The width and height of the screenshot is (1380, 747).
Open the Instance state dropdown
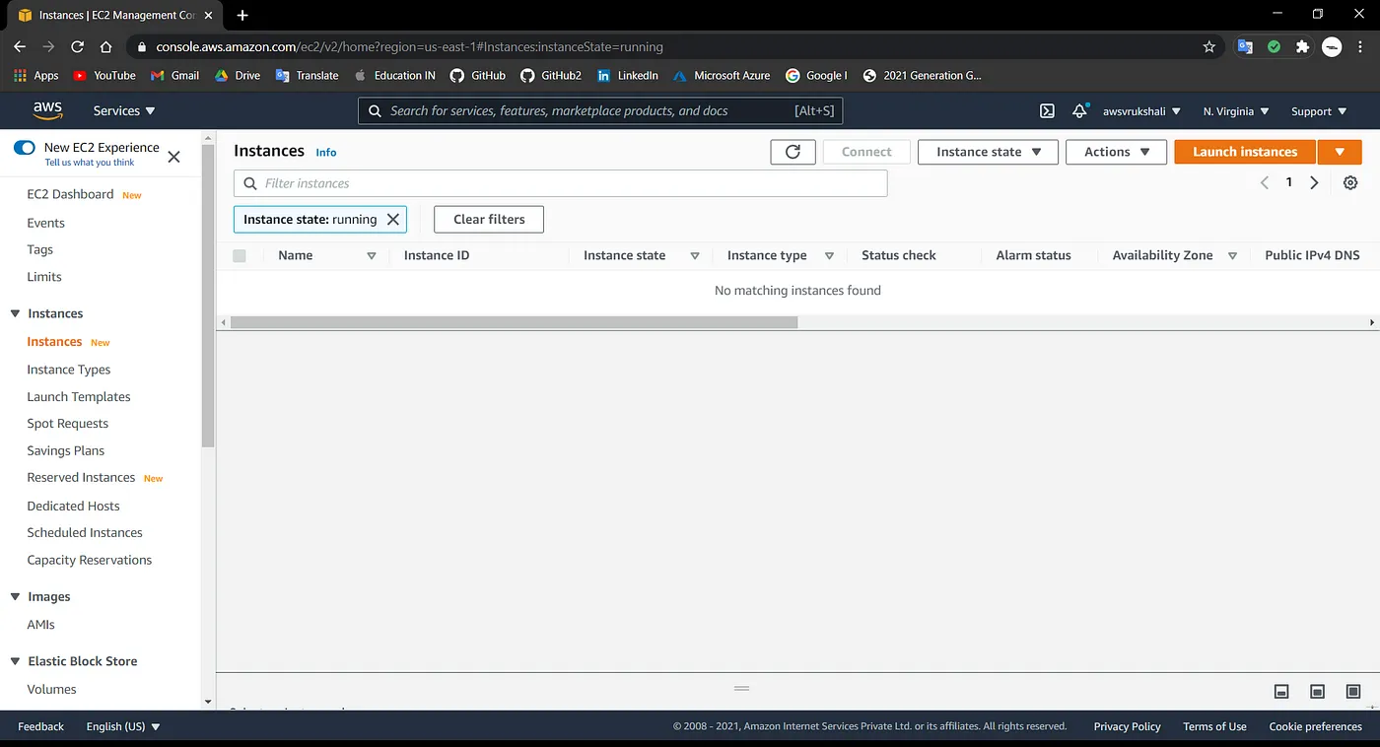(988, 152)
